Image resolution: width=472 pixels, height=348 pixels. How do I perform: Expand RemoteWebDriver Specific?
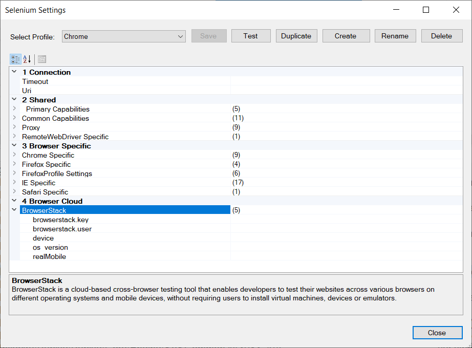14,136
